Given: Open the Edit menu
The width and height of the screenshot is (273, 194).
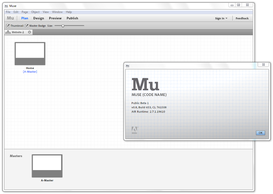Looking at the screenshot, I should point(16,12).
